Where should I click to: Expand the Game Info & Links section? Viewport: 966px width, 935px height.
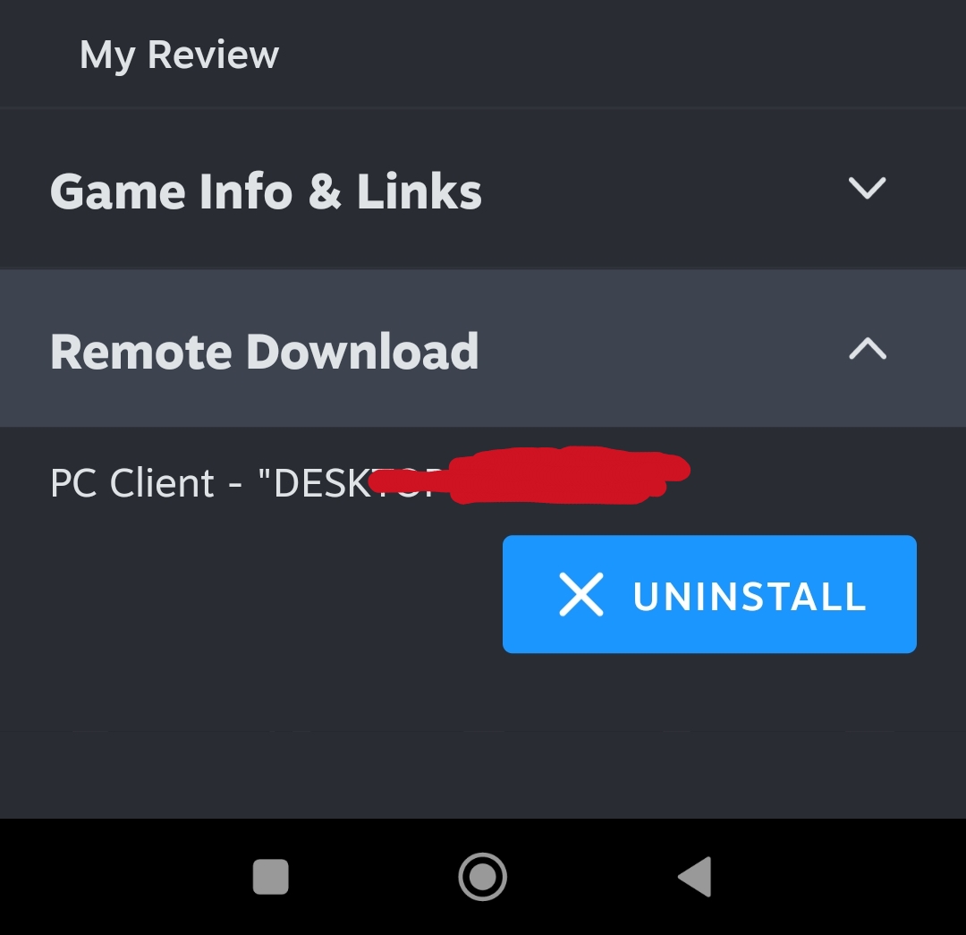pyautogui.click(x=483, y=189)
